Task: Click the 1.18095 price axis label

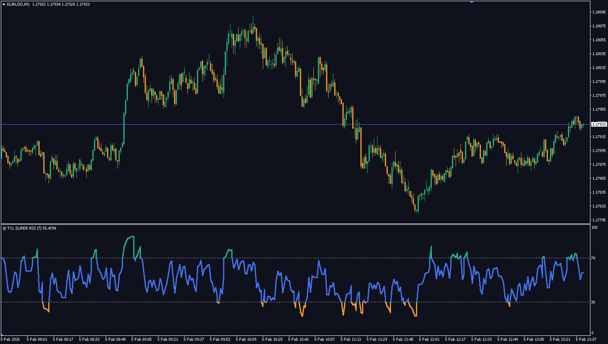Action: click(599, 12)
